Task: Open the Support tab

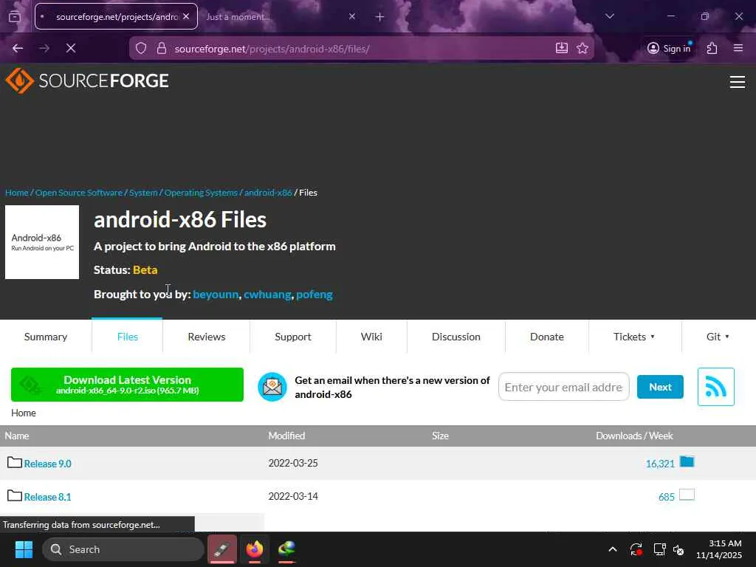Action: (292, 337)
